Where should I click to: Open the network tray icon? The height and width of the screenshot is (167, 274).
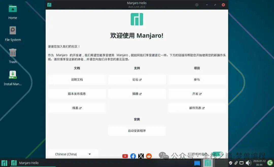click(x=242, y=163)
